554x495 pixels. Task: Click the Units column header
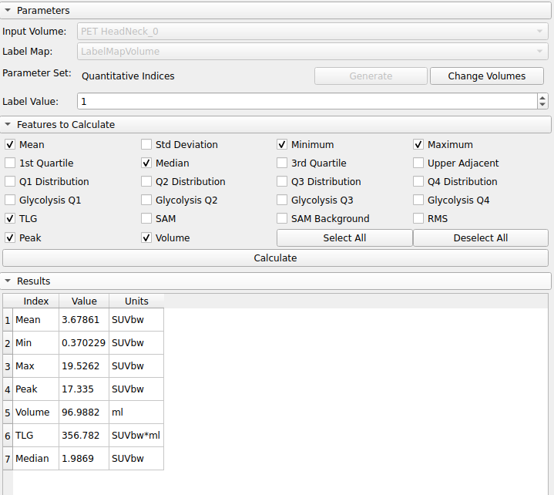136,301
